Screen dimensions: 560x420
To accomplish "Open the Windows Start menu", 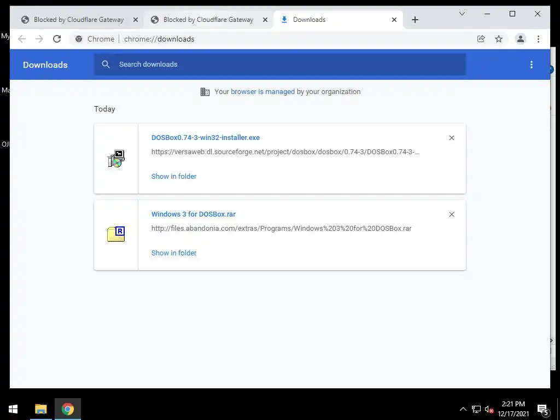I will point(13,409).
